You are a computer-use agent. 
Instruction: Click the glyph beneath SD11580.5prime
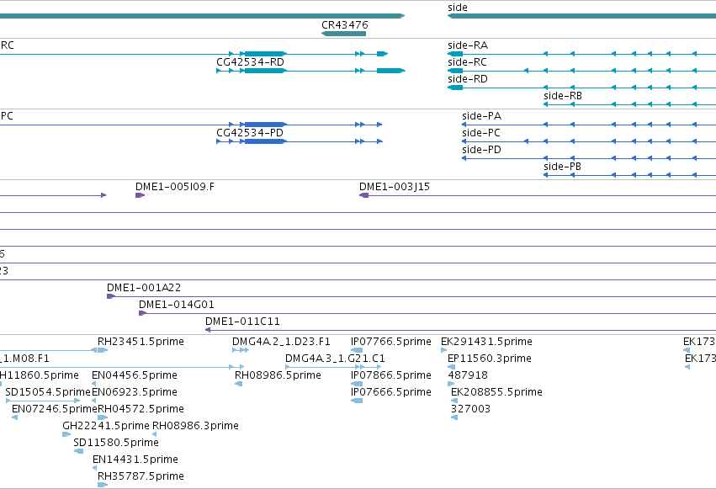click(x=78, y=451)
